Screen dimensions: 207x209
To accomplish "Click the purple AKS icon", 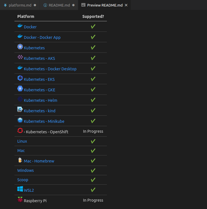I will [20, 57].
